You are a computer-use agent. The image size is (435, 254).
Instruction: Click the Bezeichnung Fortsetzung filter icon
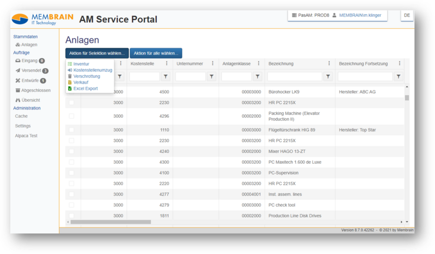399,77
